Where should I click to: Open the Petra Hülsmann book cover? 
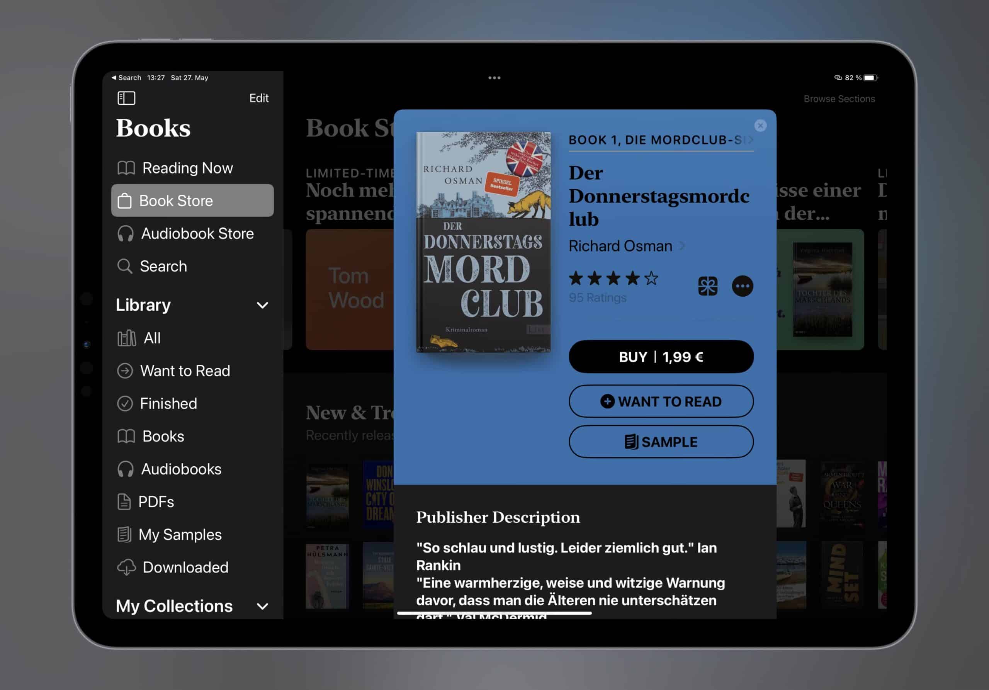(327, 576)
